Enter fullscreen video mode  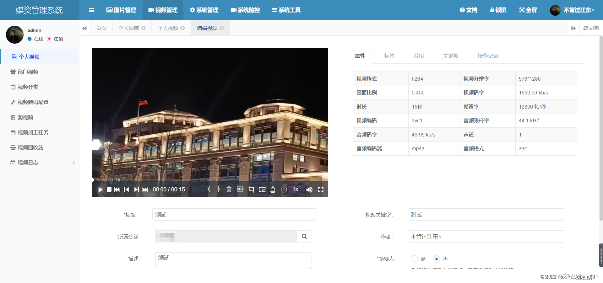[321, 189]
